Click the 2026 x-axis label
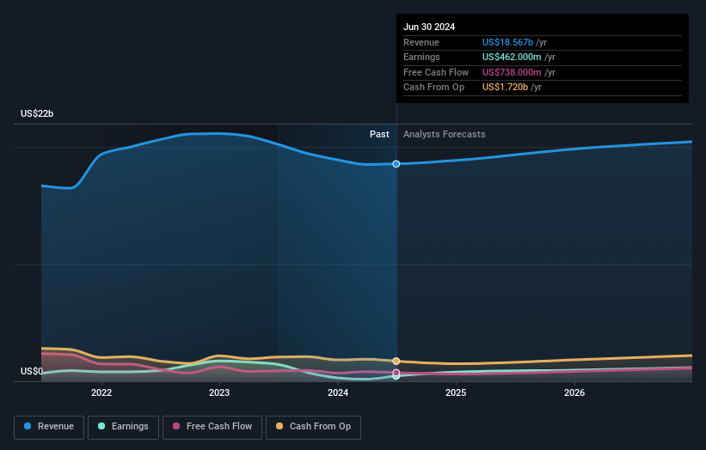This screenshot has width=706, height=450. tap(574, 393)
